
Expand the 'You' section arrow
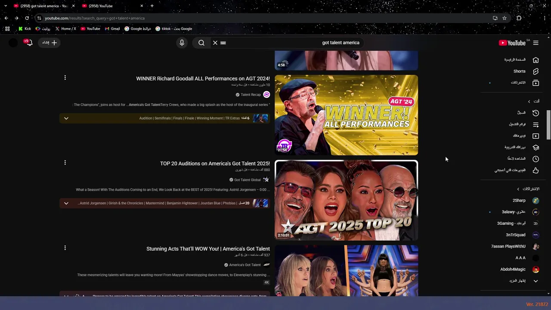(x=529, y=101)
